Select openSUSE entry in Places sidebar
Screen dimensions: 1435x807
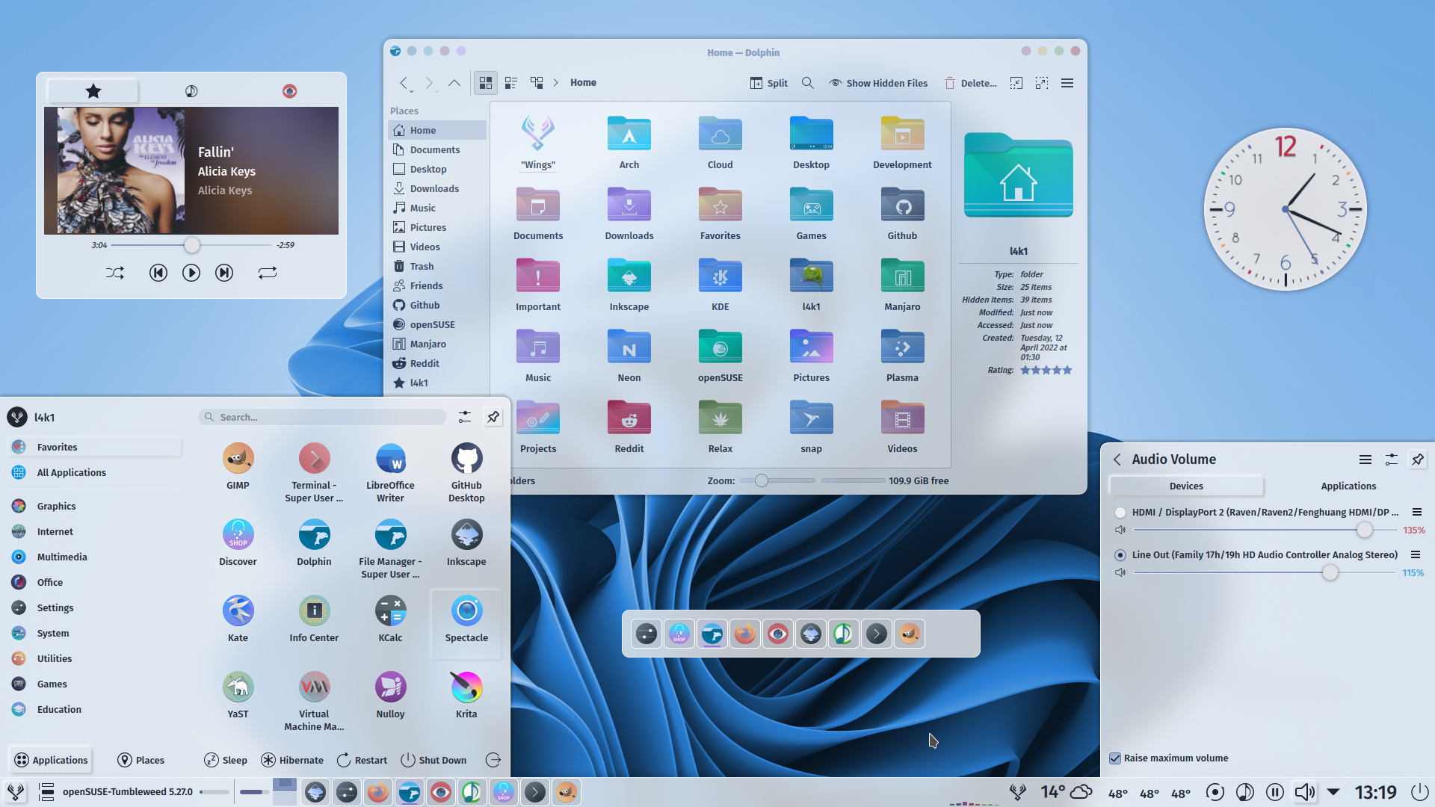pos(437,324)
